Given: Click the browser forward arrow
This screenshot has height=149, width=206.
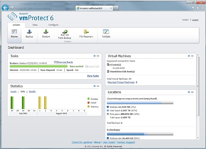Looking at the screenshot, I should click(x=12, y=8).
